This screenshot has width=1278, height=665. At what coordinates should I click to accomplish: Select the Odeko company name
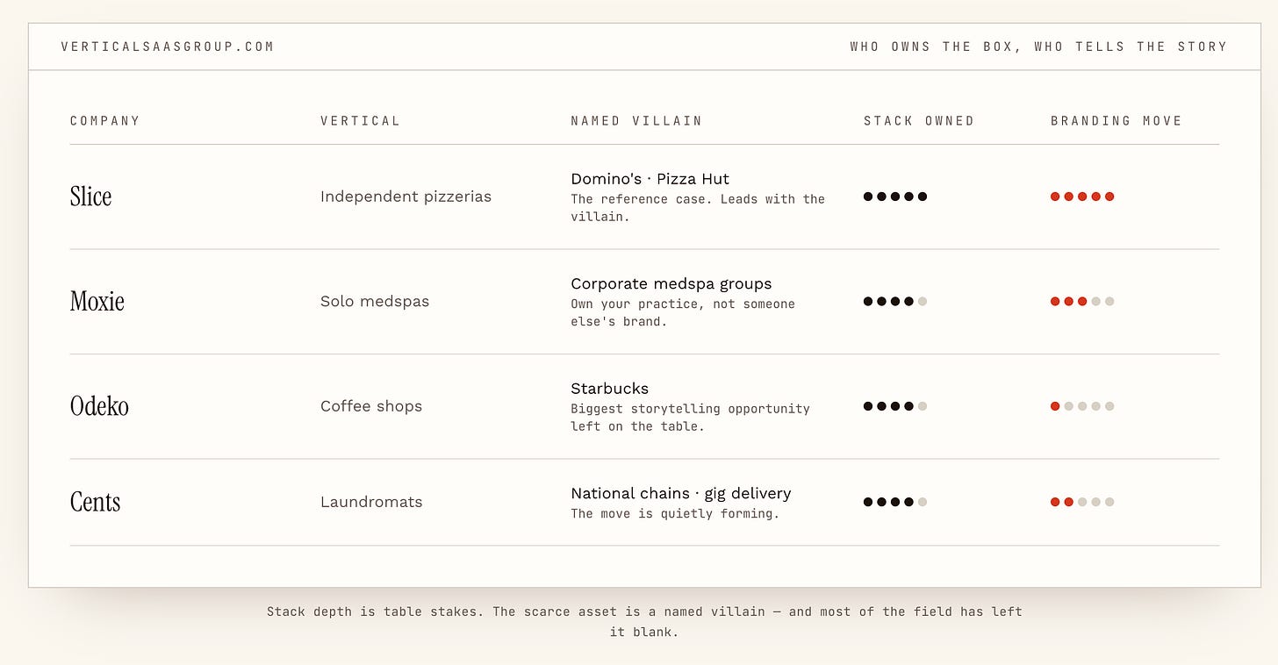tap(99, 406)
